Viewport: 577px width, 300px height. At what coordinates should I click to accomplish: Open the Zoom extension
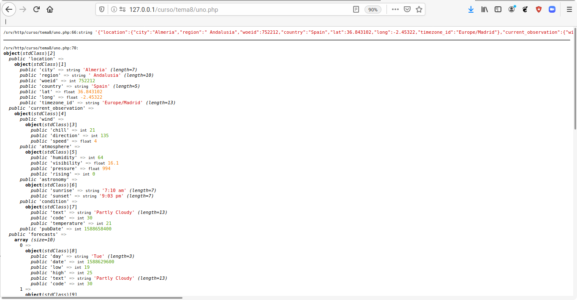[552, 9]
